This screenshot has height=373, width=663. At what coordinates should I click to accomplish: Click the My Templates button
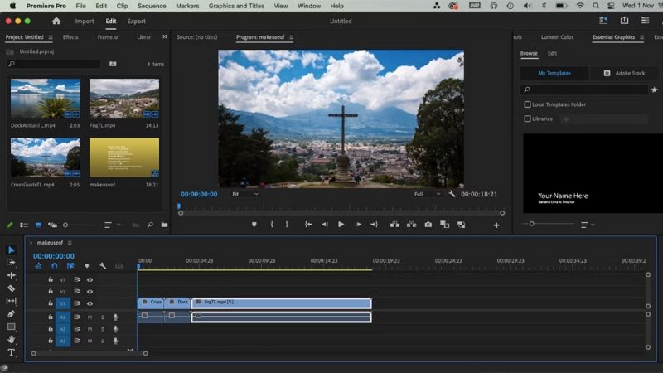click(554, 73)
